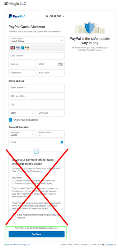Click the Email help question icon

tap(62, 142)
